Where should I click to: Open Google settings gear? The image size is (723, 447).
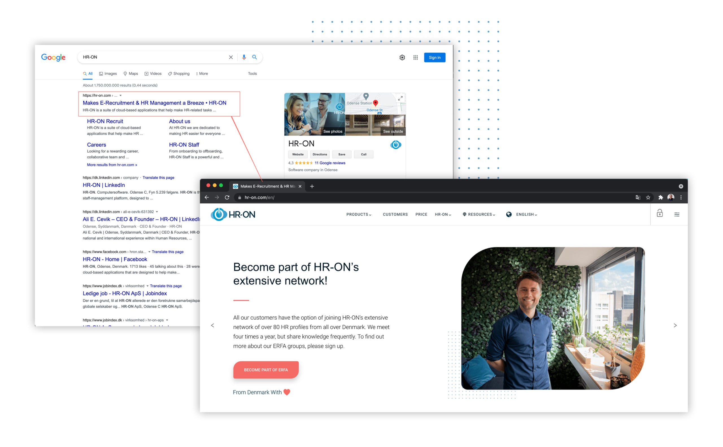coord(402,58)
